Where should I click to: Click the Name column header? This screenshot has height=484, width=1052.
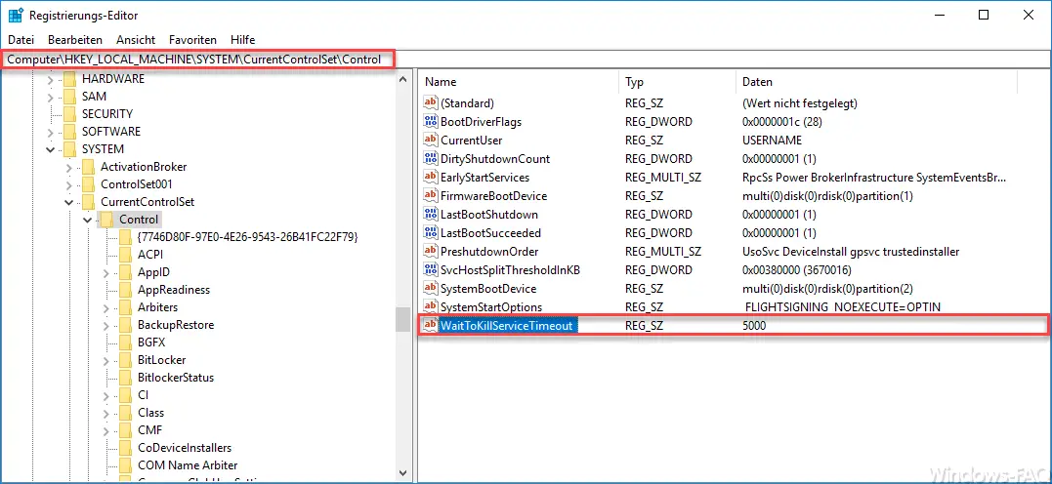pyautogui.click(x=518, y=82)
